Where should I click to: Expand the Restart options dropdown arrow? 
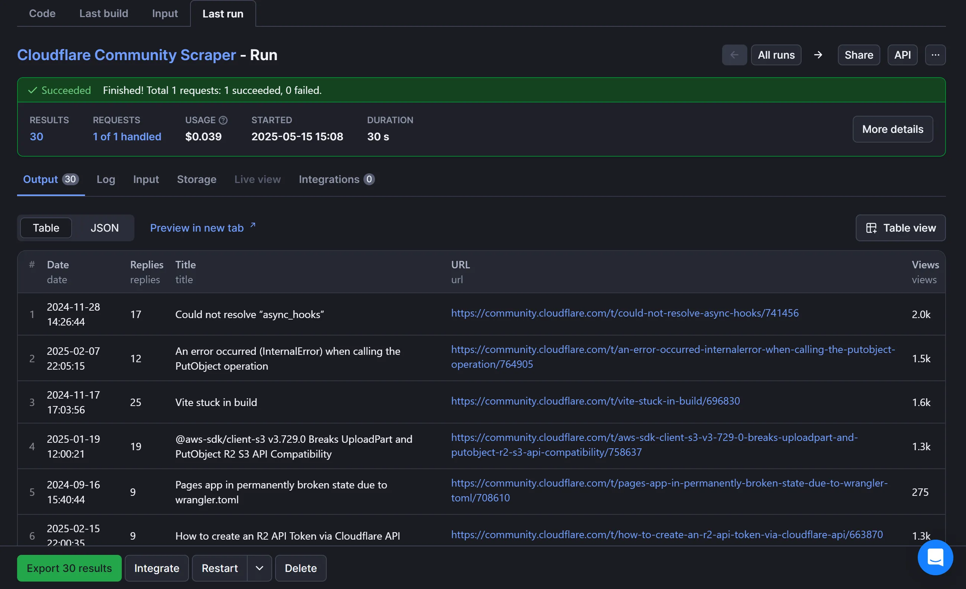(259, 568)
